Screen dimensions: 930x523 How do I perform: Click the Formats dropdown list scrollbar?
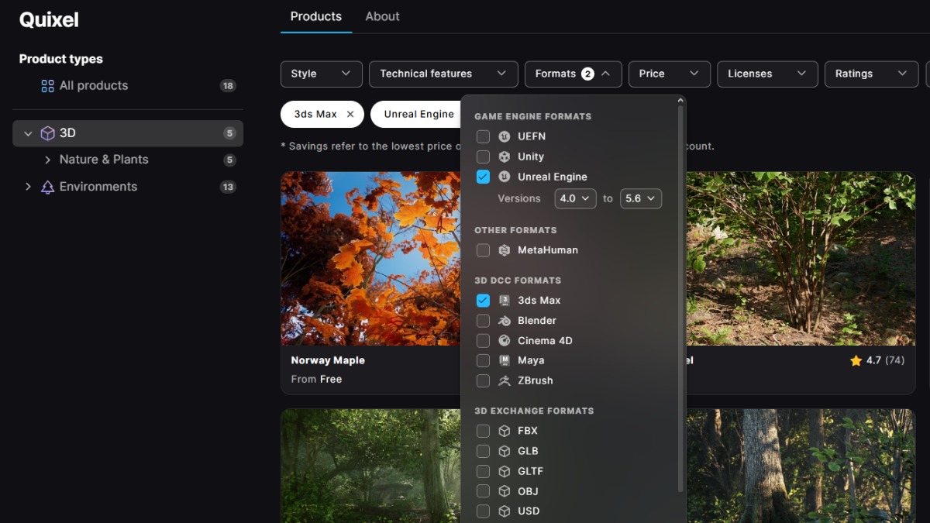coord(681,298)
